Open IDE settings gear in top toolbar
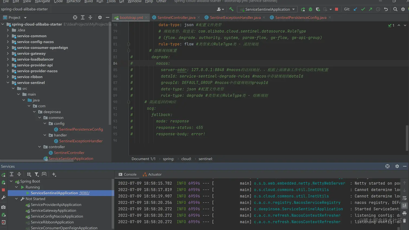409x230 pixels. click(x=403, y=9)
